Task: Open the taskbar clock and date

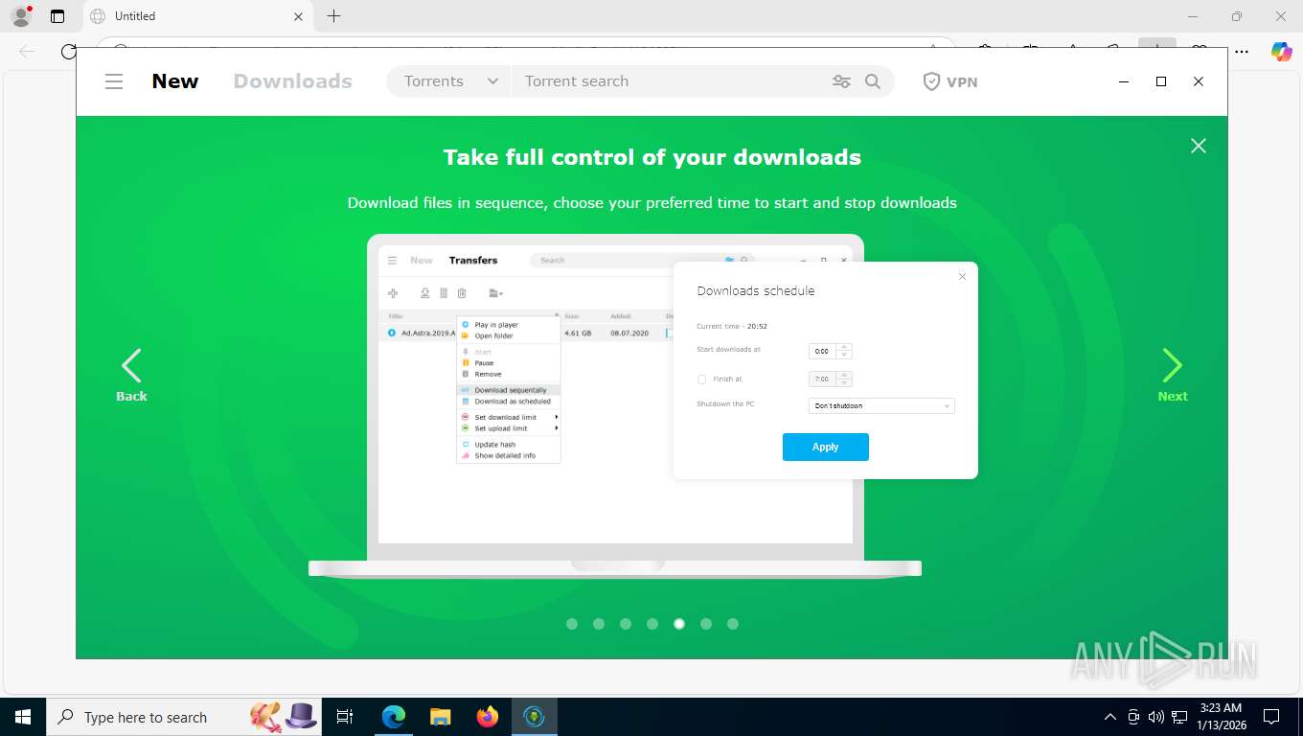Action: 1222,717
